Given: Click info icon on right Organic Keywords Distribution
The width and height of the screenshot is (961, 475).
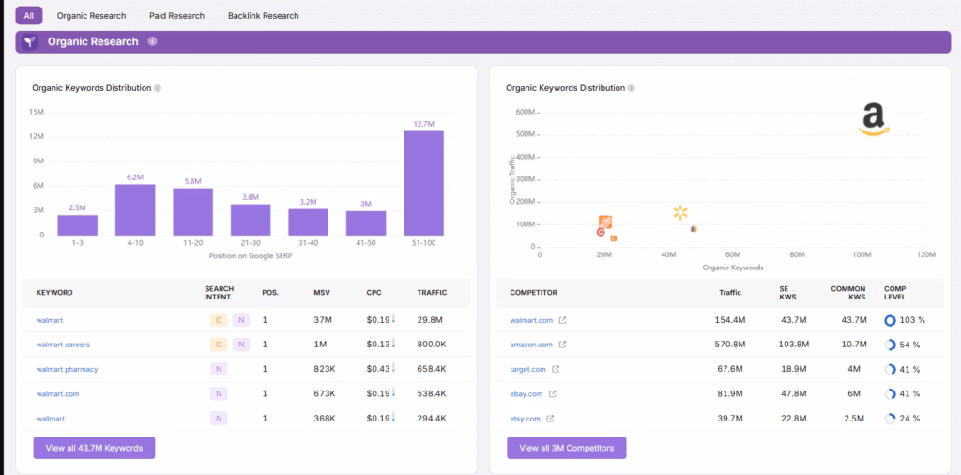Looking at the screenshot, I should point(631,88).
